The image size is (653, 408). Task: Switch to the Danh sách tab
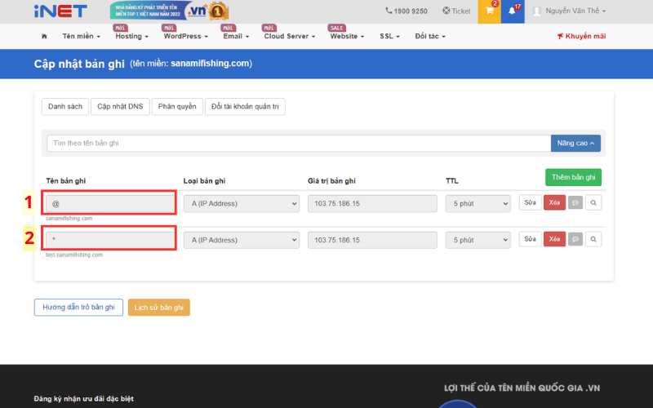[x=65, y=107]
